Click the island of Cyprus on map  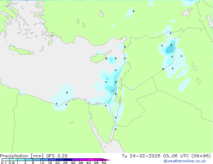[98, 58]
